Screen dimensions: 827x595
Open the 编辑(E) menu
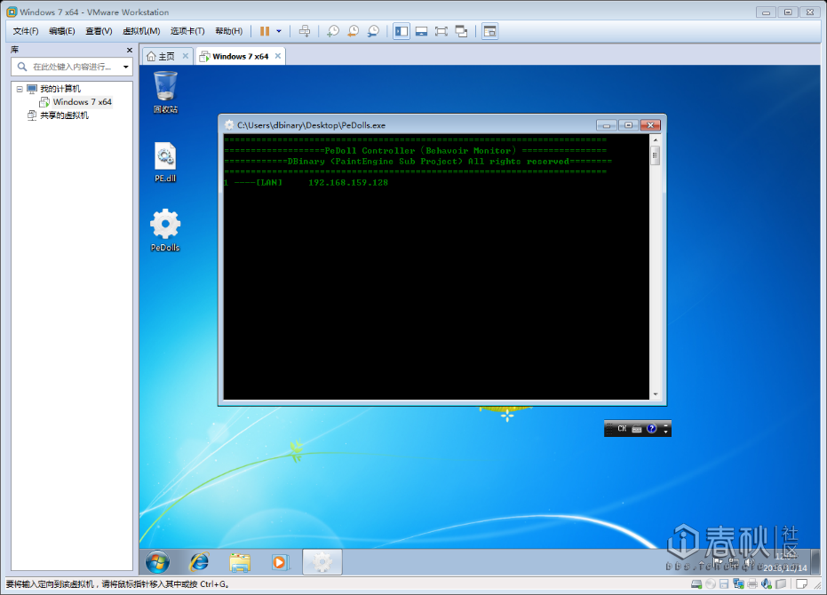click(x=61, y=31)
